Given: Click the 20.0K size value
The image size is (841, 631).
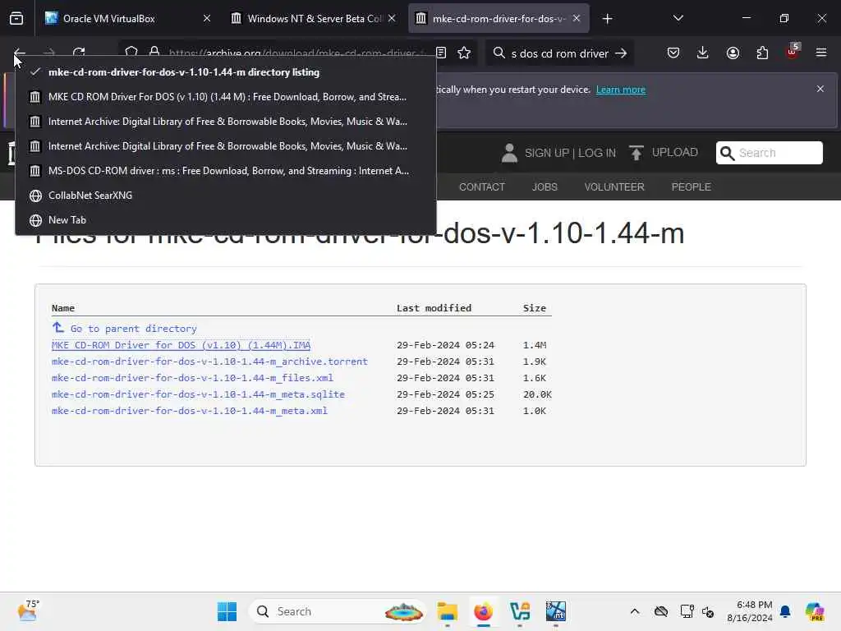Looking at the screenshot, I should coord(537,394).
